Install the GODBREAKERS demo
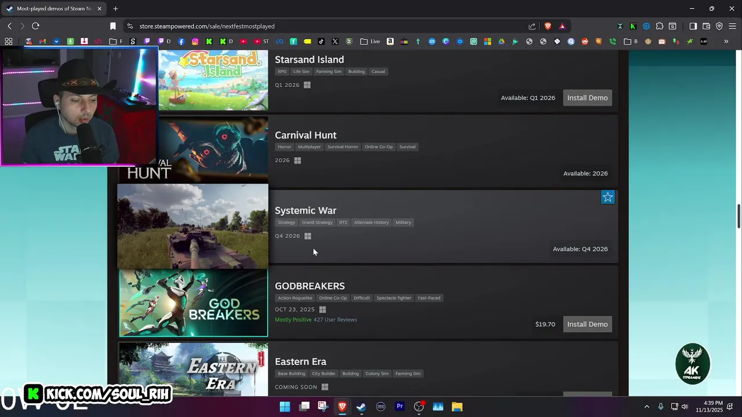 [x=587, y=324]
